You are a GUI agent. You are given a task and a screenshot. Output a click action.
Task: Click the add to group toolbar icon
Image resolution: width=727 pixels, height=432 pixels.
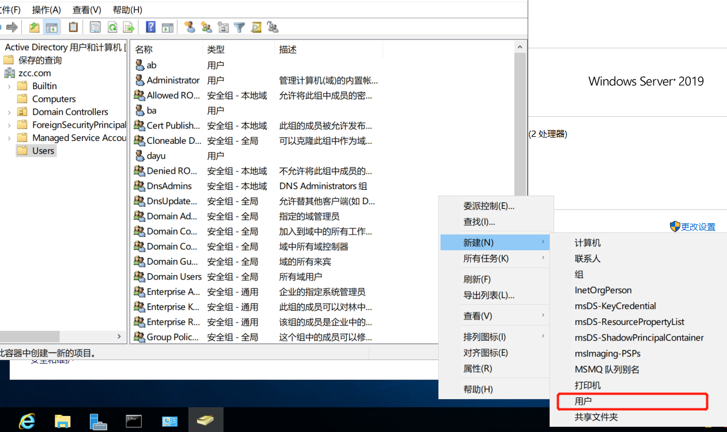[273, 27]
